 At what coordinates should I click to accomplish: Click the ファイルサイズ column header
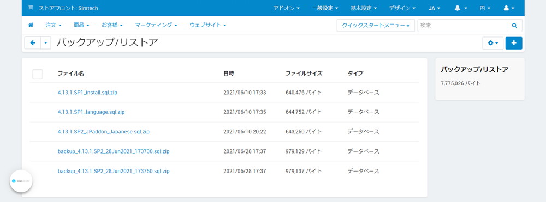tap(304, 74)
